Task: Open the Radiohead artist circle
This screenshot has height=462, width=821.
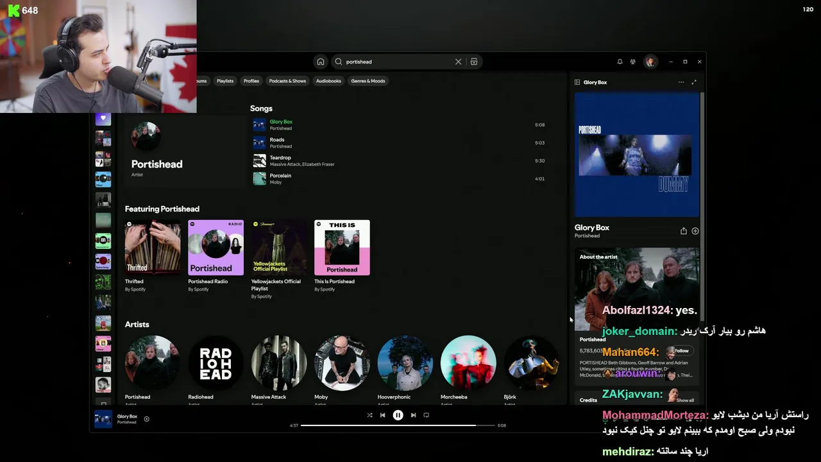Action: click(216, 363)
